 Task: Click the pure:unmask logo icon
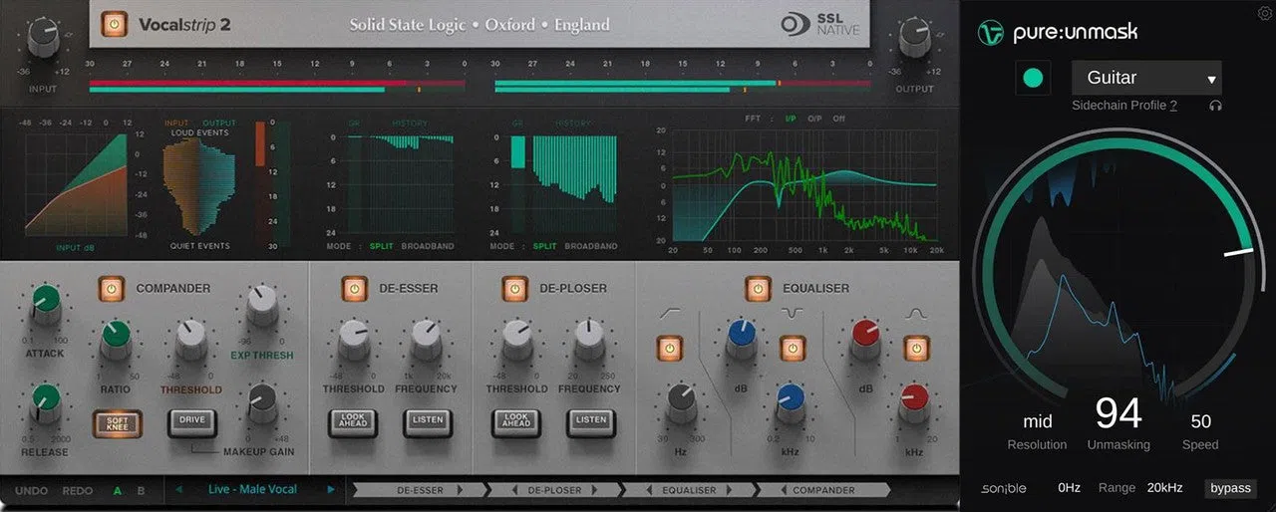pyautogui.click(x=991, y=33)
